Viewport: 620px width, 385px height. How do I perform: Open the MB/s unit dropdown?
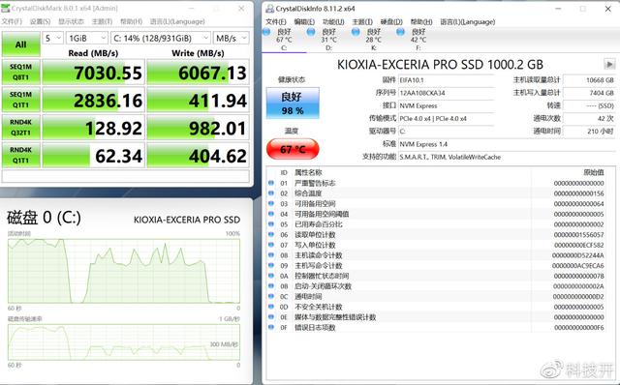pyautogui.click(x=231, y=38)
